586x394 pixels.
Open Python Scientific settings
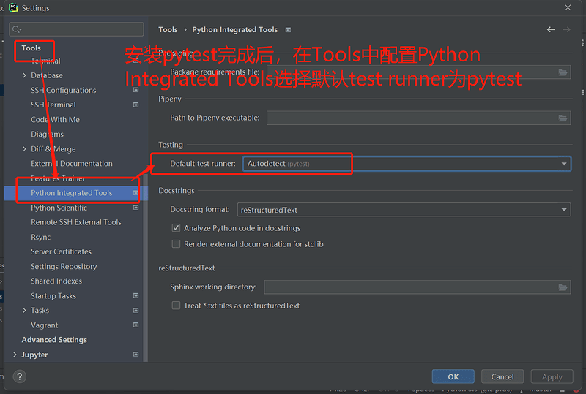tap(59, 208)
